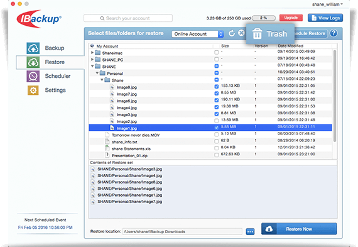This screenshot has width=358, height=247.
Task: Click the Search your account field
Action: click(128, 18)
